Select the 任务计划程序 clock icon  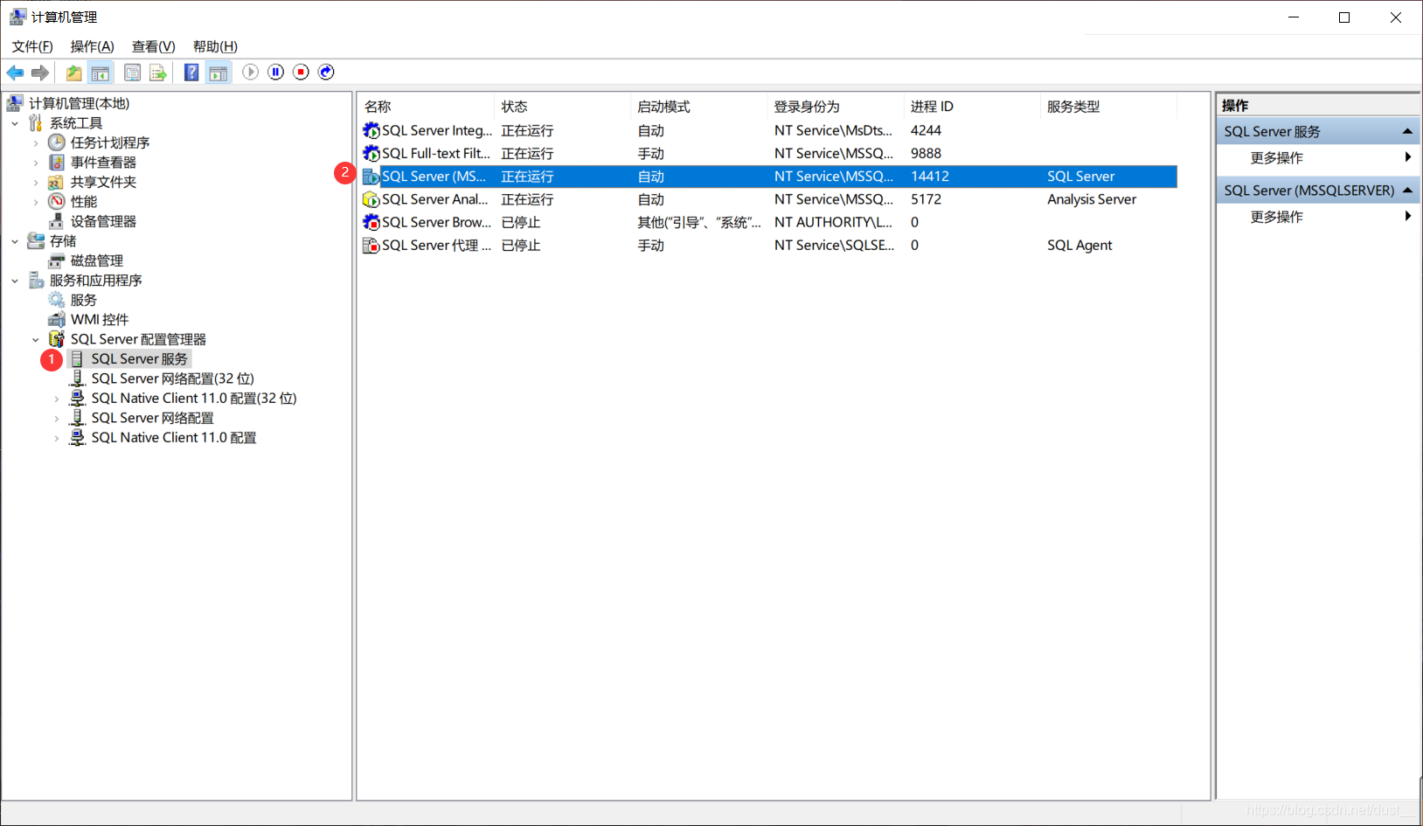pyautogui.click(x=57, y=142)
